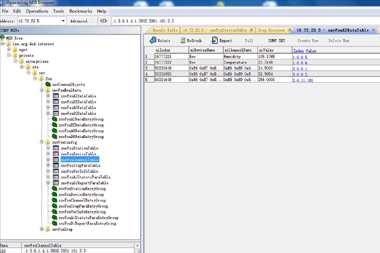Screen dimensions: 380x253
Task: Click the Advanced... button
Action: (81, 21)
